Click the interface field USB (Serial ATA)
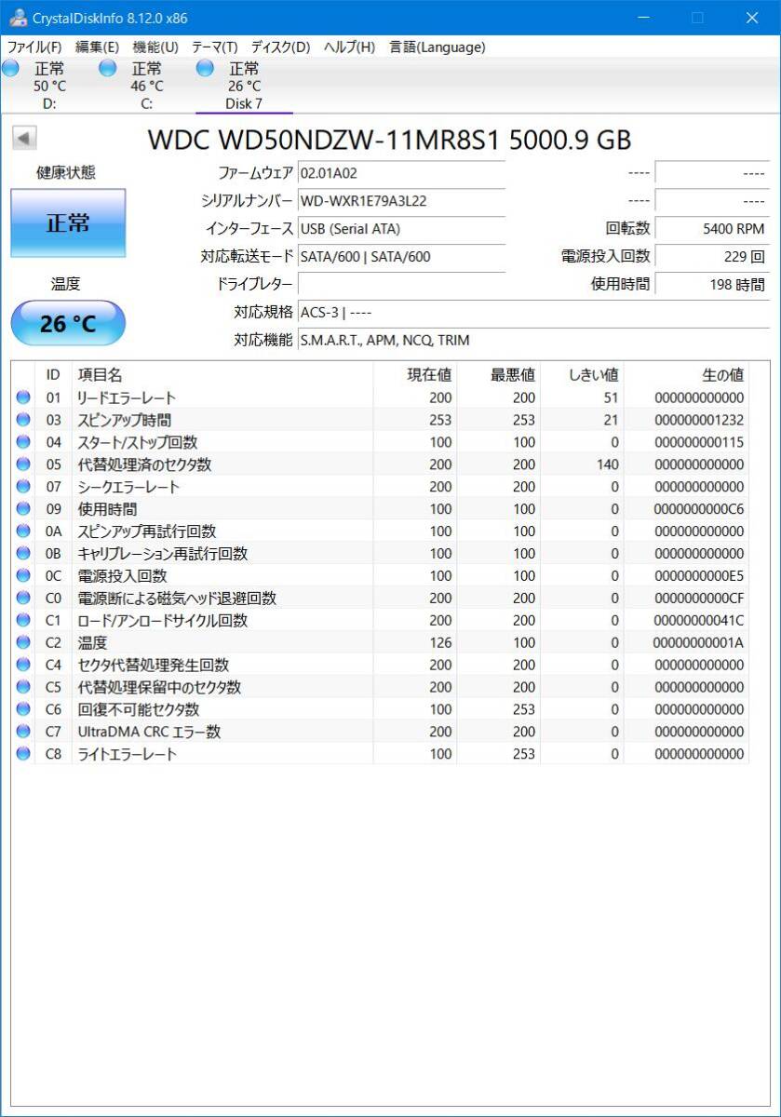Image resolution: width=781 pixels, height=1117 pixels. 401,229
